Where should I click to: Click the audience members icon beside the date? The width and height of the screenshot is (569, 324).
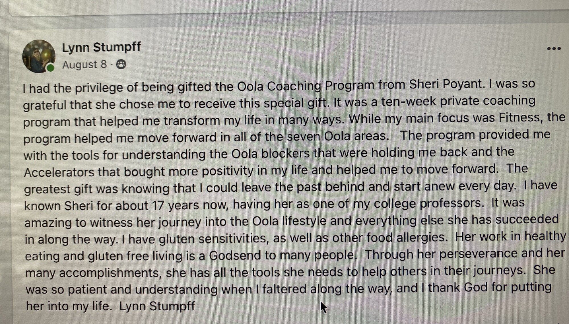121,65
